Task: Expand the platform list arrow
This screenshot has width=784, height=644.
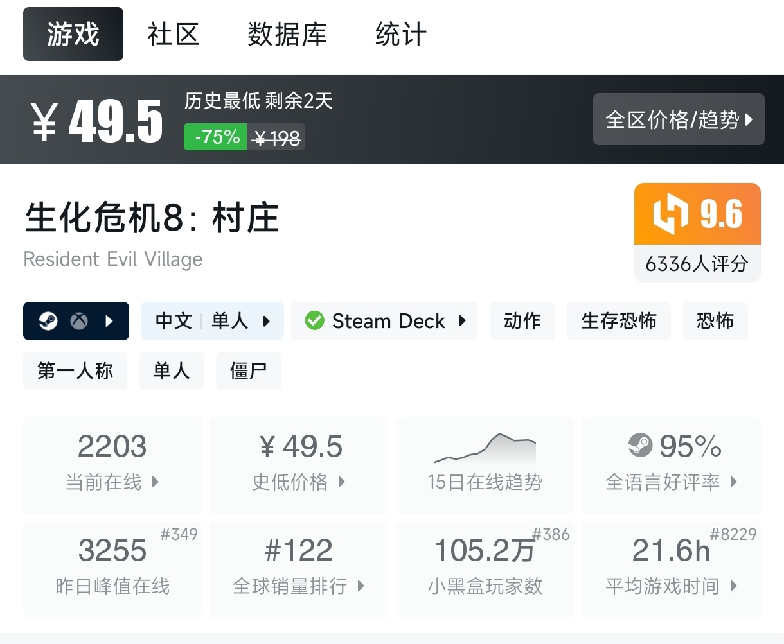Action: pos(109,321)
